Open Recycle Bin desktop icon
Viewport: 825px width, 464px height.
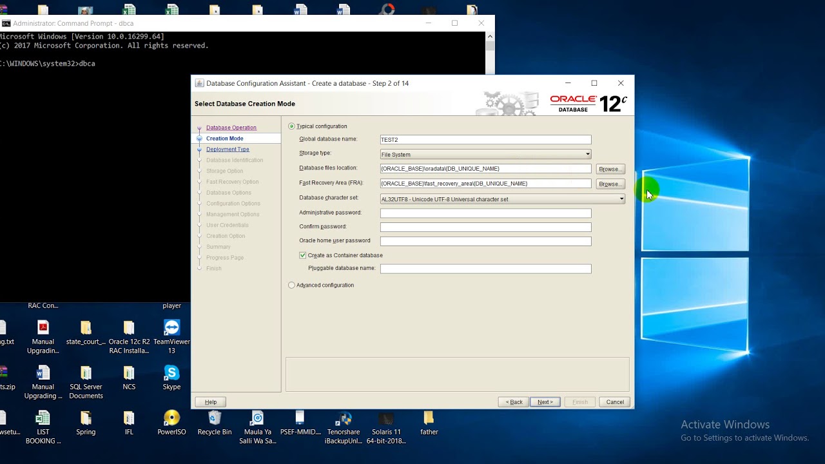coord(215,423)
